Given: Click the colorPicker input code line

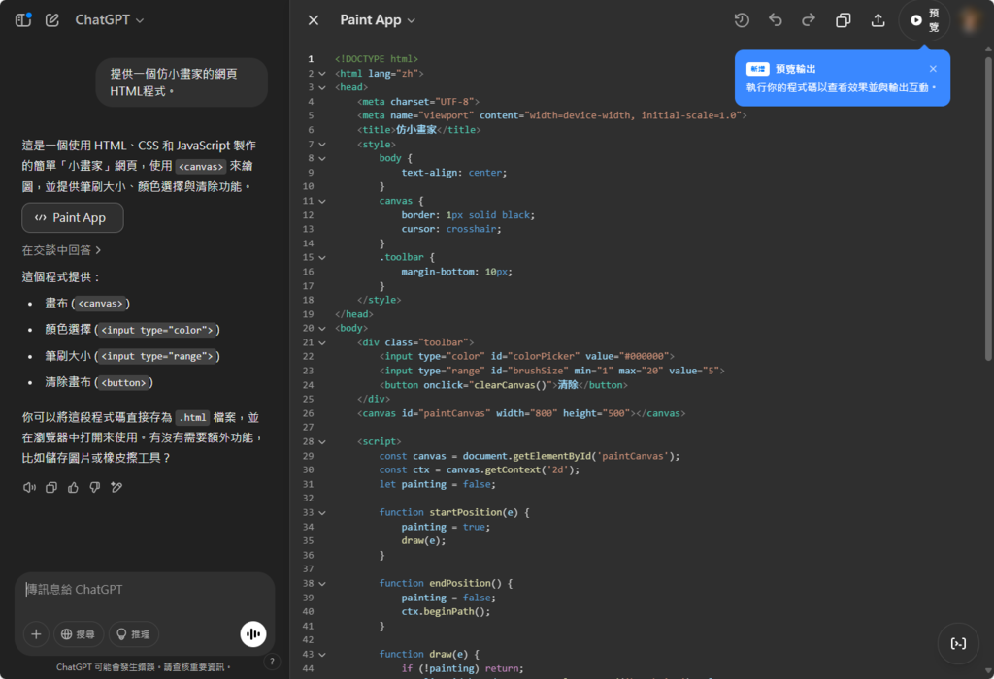Looking at the screenshot, I should [527, 357].
